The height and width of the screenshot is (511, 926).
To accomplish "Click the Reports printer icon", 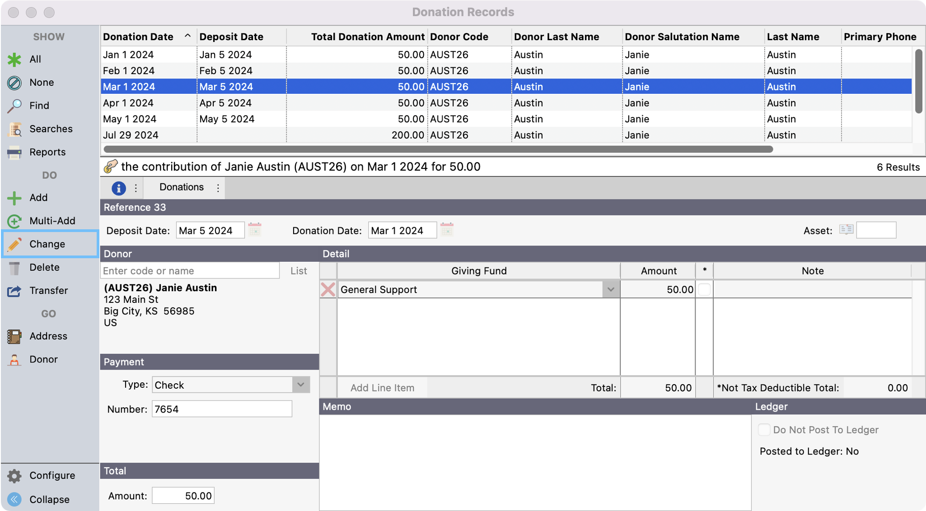I will pos(14,153).
